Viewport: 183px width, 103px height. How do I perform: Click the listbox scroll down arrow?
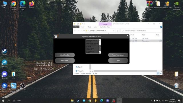tap(100, 53)
